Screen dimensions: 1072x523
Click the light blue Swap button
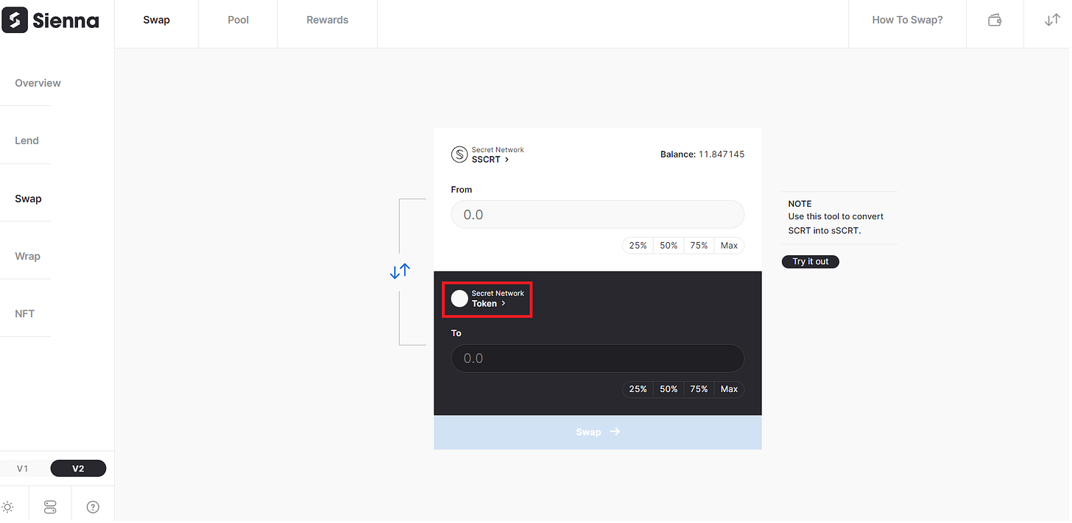coord(598,432)
